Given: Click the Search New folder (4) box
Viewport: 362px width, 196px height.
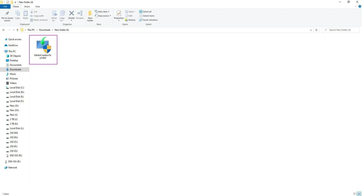Looking at the screenshot, I should (341, 30).
